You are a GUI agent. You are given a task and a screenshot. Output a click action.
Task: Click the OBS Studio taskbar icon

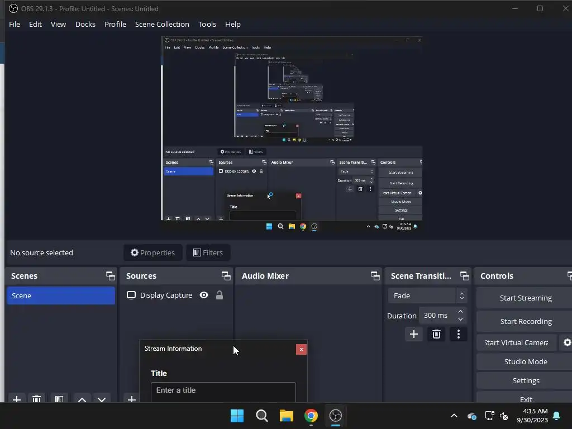click(x=336, y=416)
